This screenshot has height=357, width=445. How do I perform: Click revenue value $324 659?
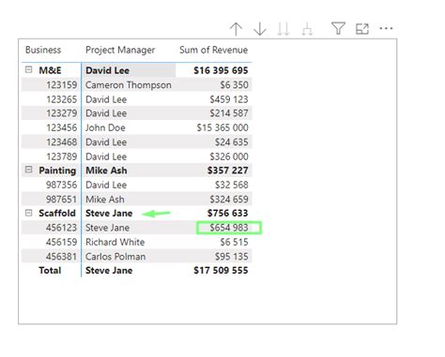[x=229, y=200]
